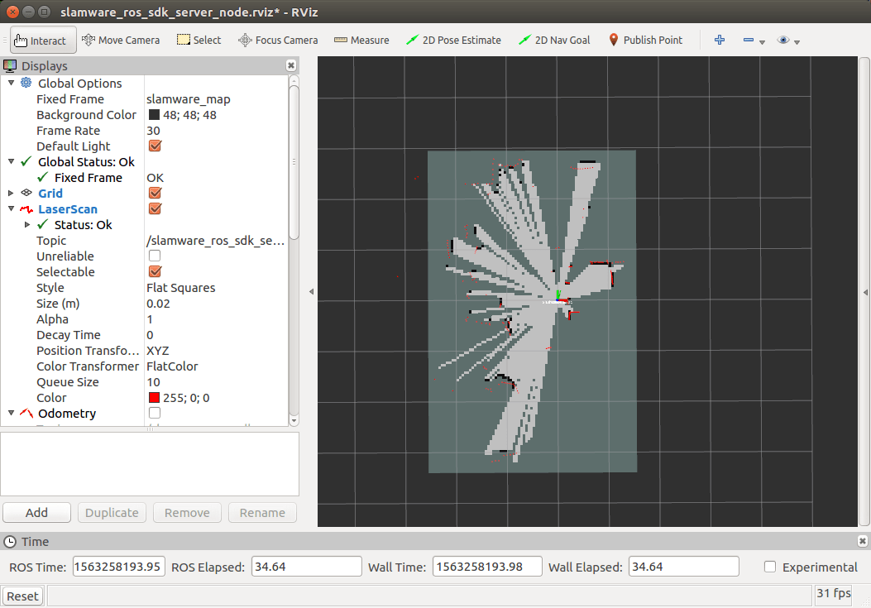The image size is (871, 608).
Task: Collapse the Global Status tree node
Action: tap(11, 162)
